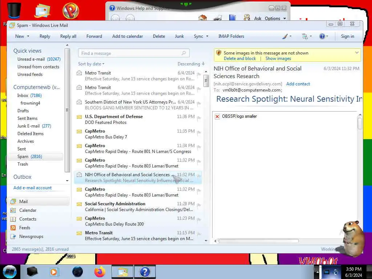Click the Feeds RSS icon
Image resolution: width=372 pixels, height=279 pixels.
(13, 228)
